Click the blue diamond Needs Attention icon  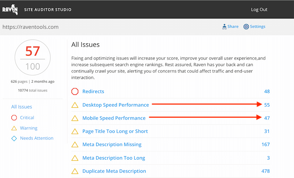pyautogui.click(x=14, y=138)
